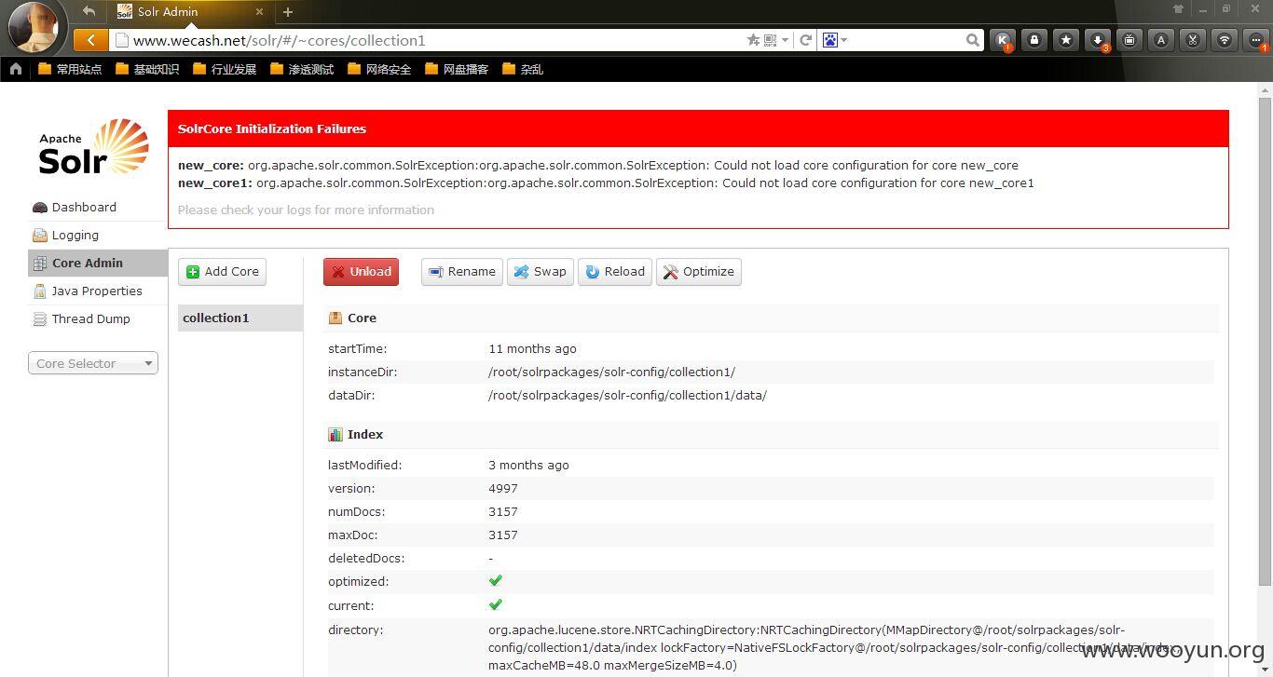The width and height of the screenshot is (1273, 677).
Task: Close the Solr Admin tab
Action: tap(259, 12)
